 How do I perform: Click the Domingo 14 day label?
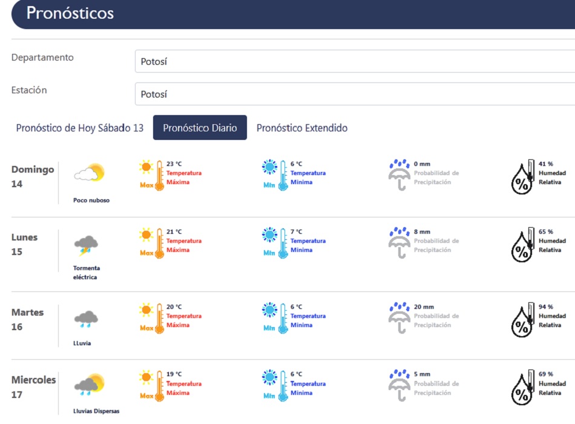point(33,176)
